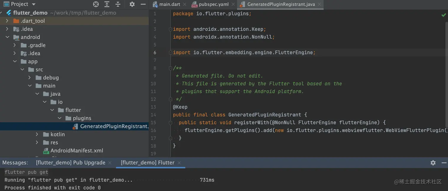448x191 pixels.
Task: Expand the root .idea folder
Action: click(7, 29)
